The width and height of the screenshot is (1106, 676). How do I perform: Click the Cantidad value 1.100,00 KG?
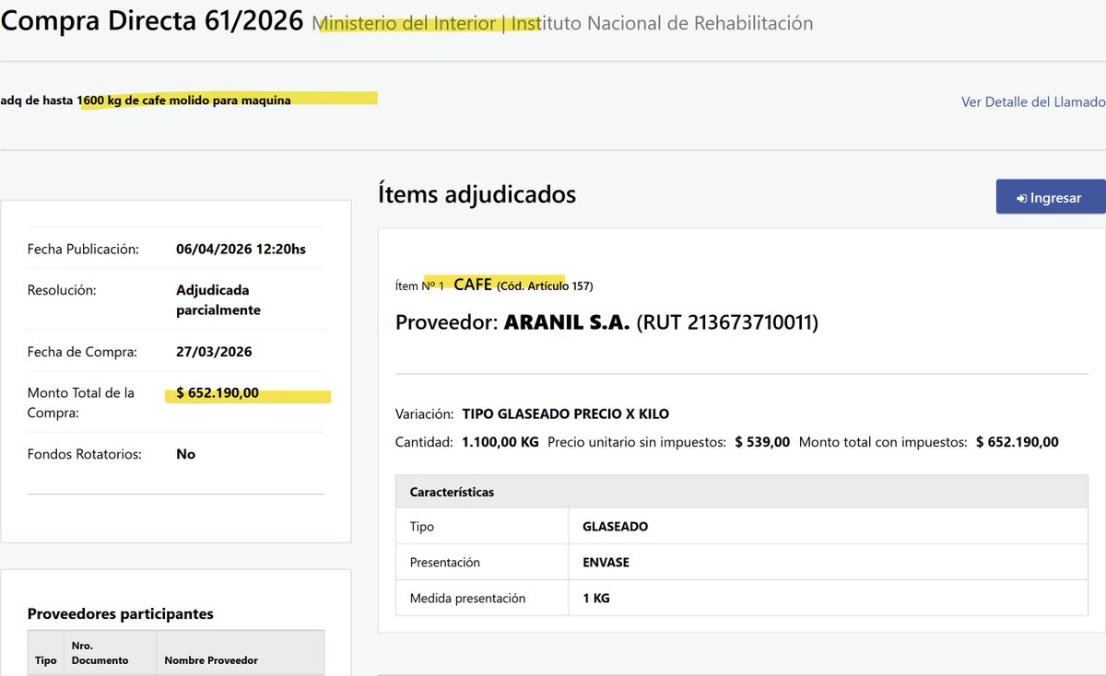pyautogui.click(x=500, y=442)
